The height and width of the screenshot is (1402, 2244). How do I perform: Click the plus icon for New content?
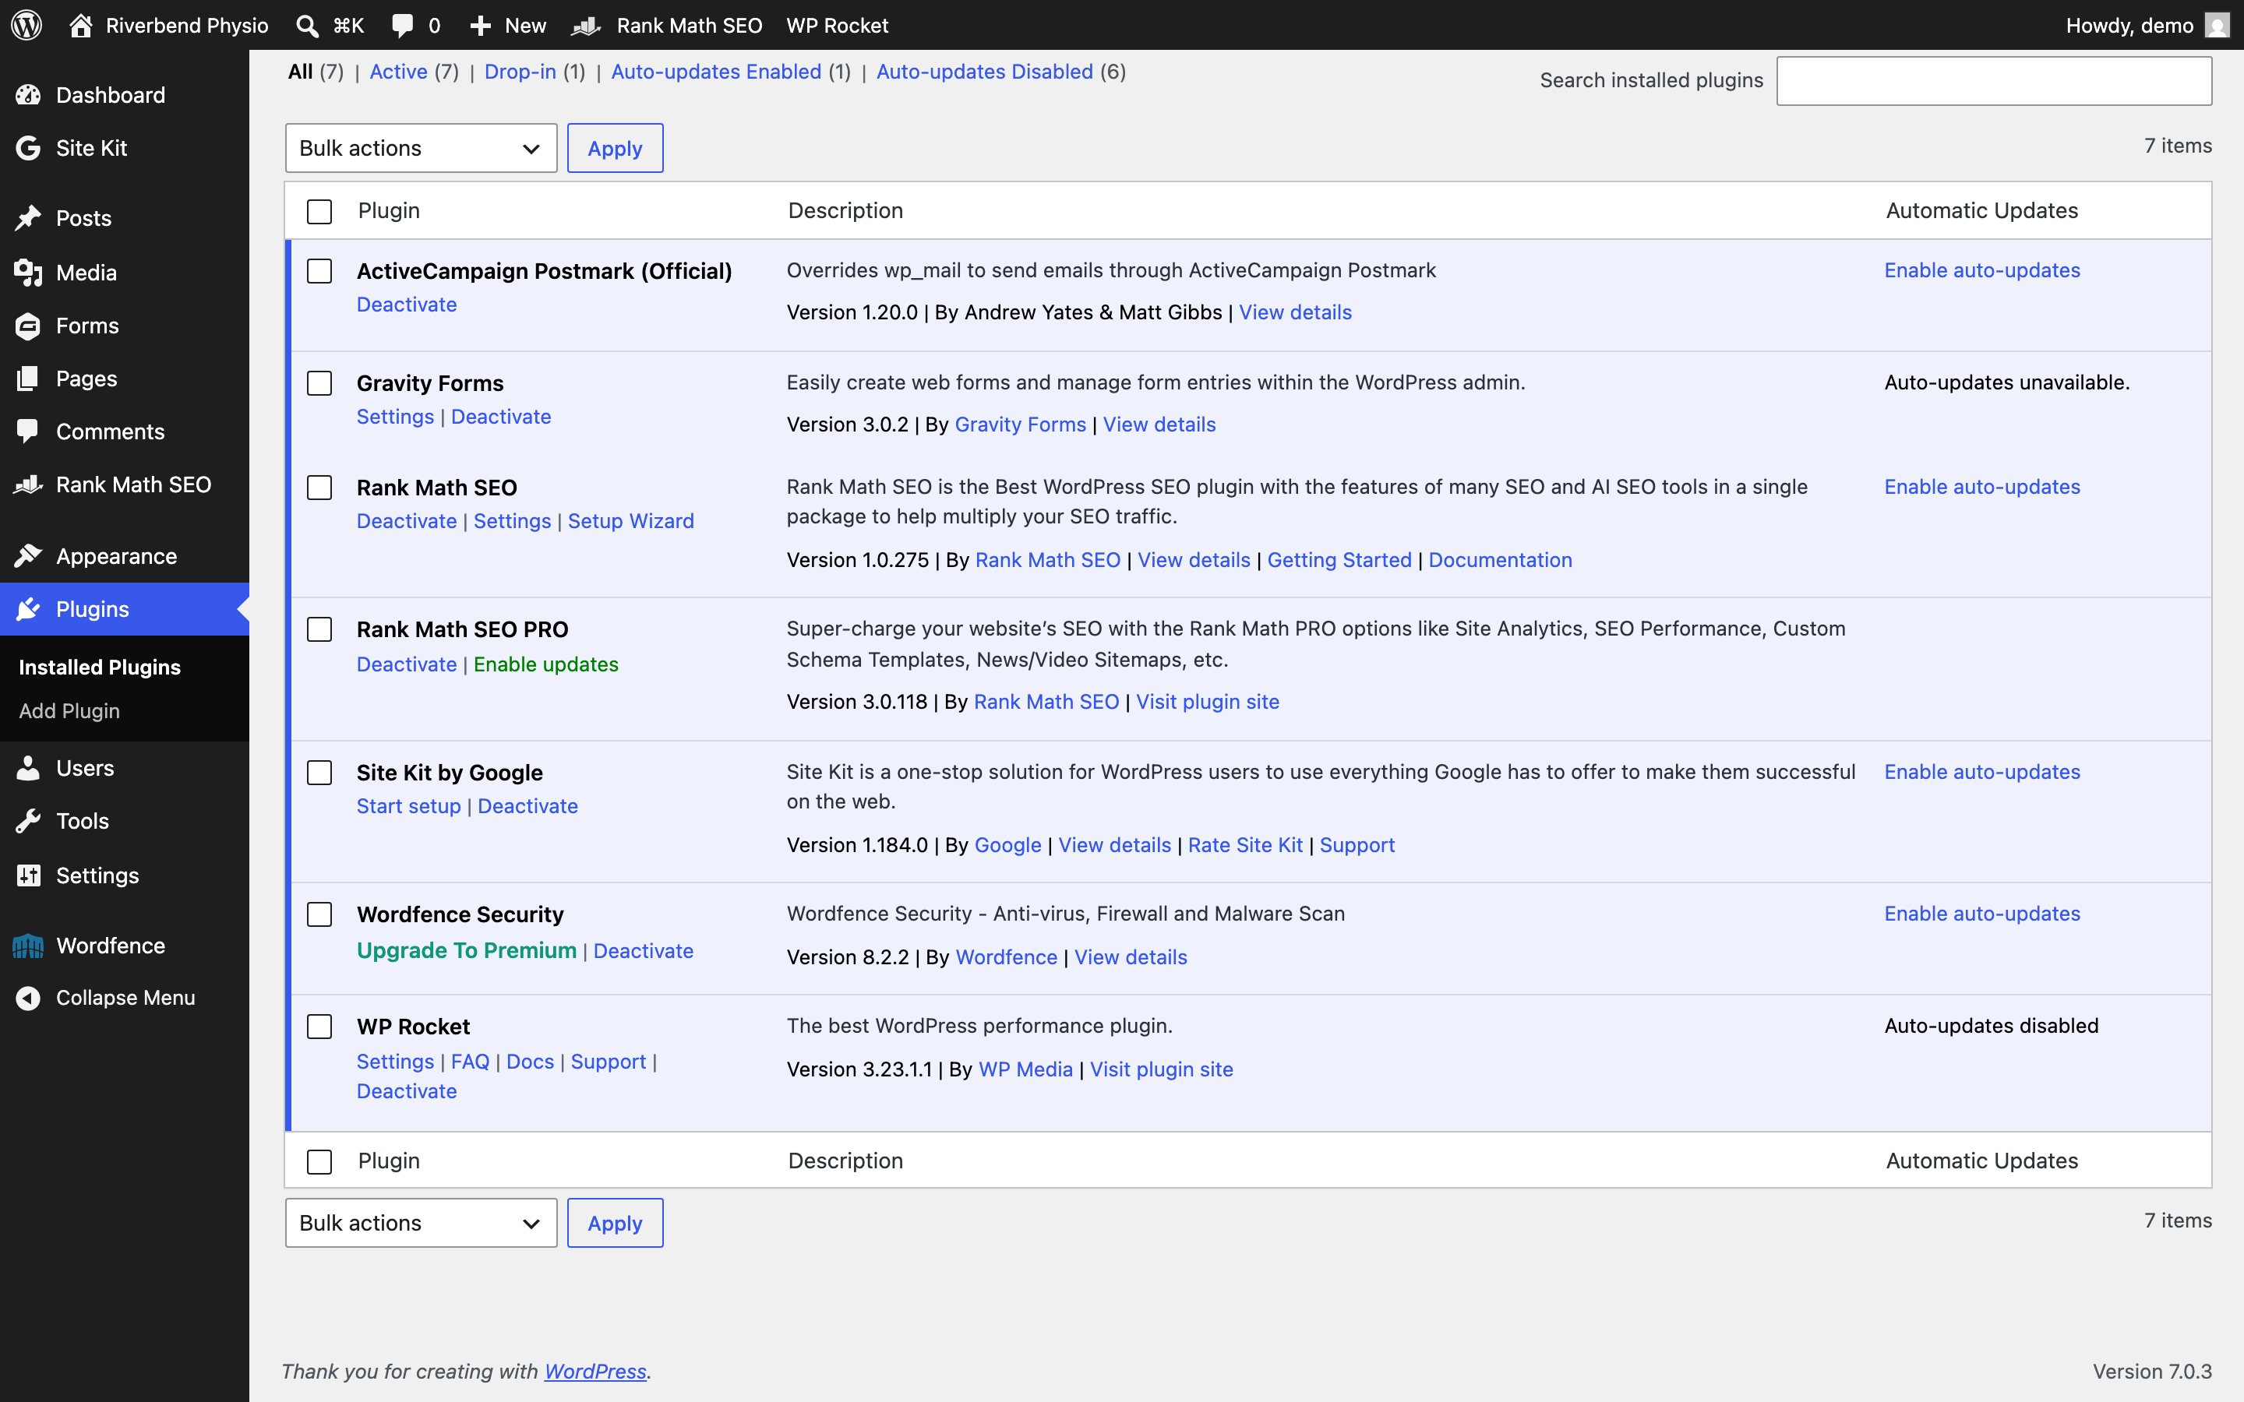480,26
